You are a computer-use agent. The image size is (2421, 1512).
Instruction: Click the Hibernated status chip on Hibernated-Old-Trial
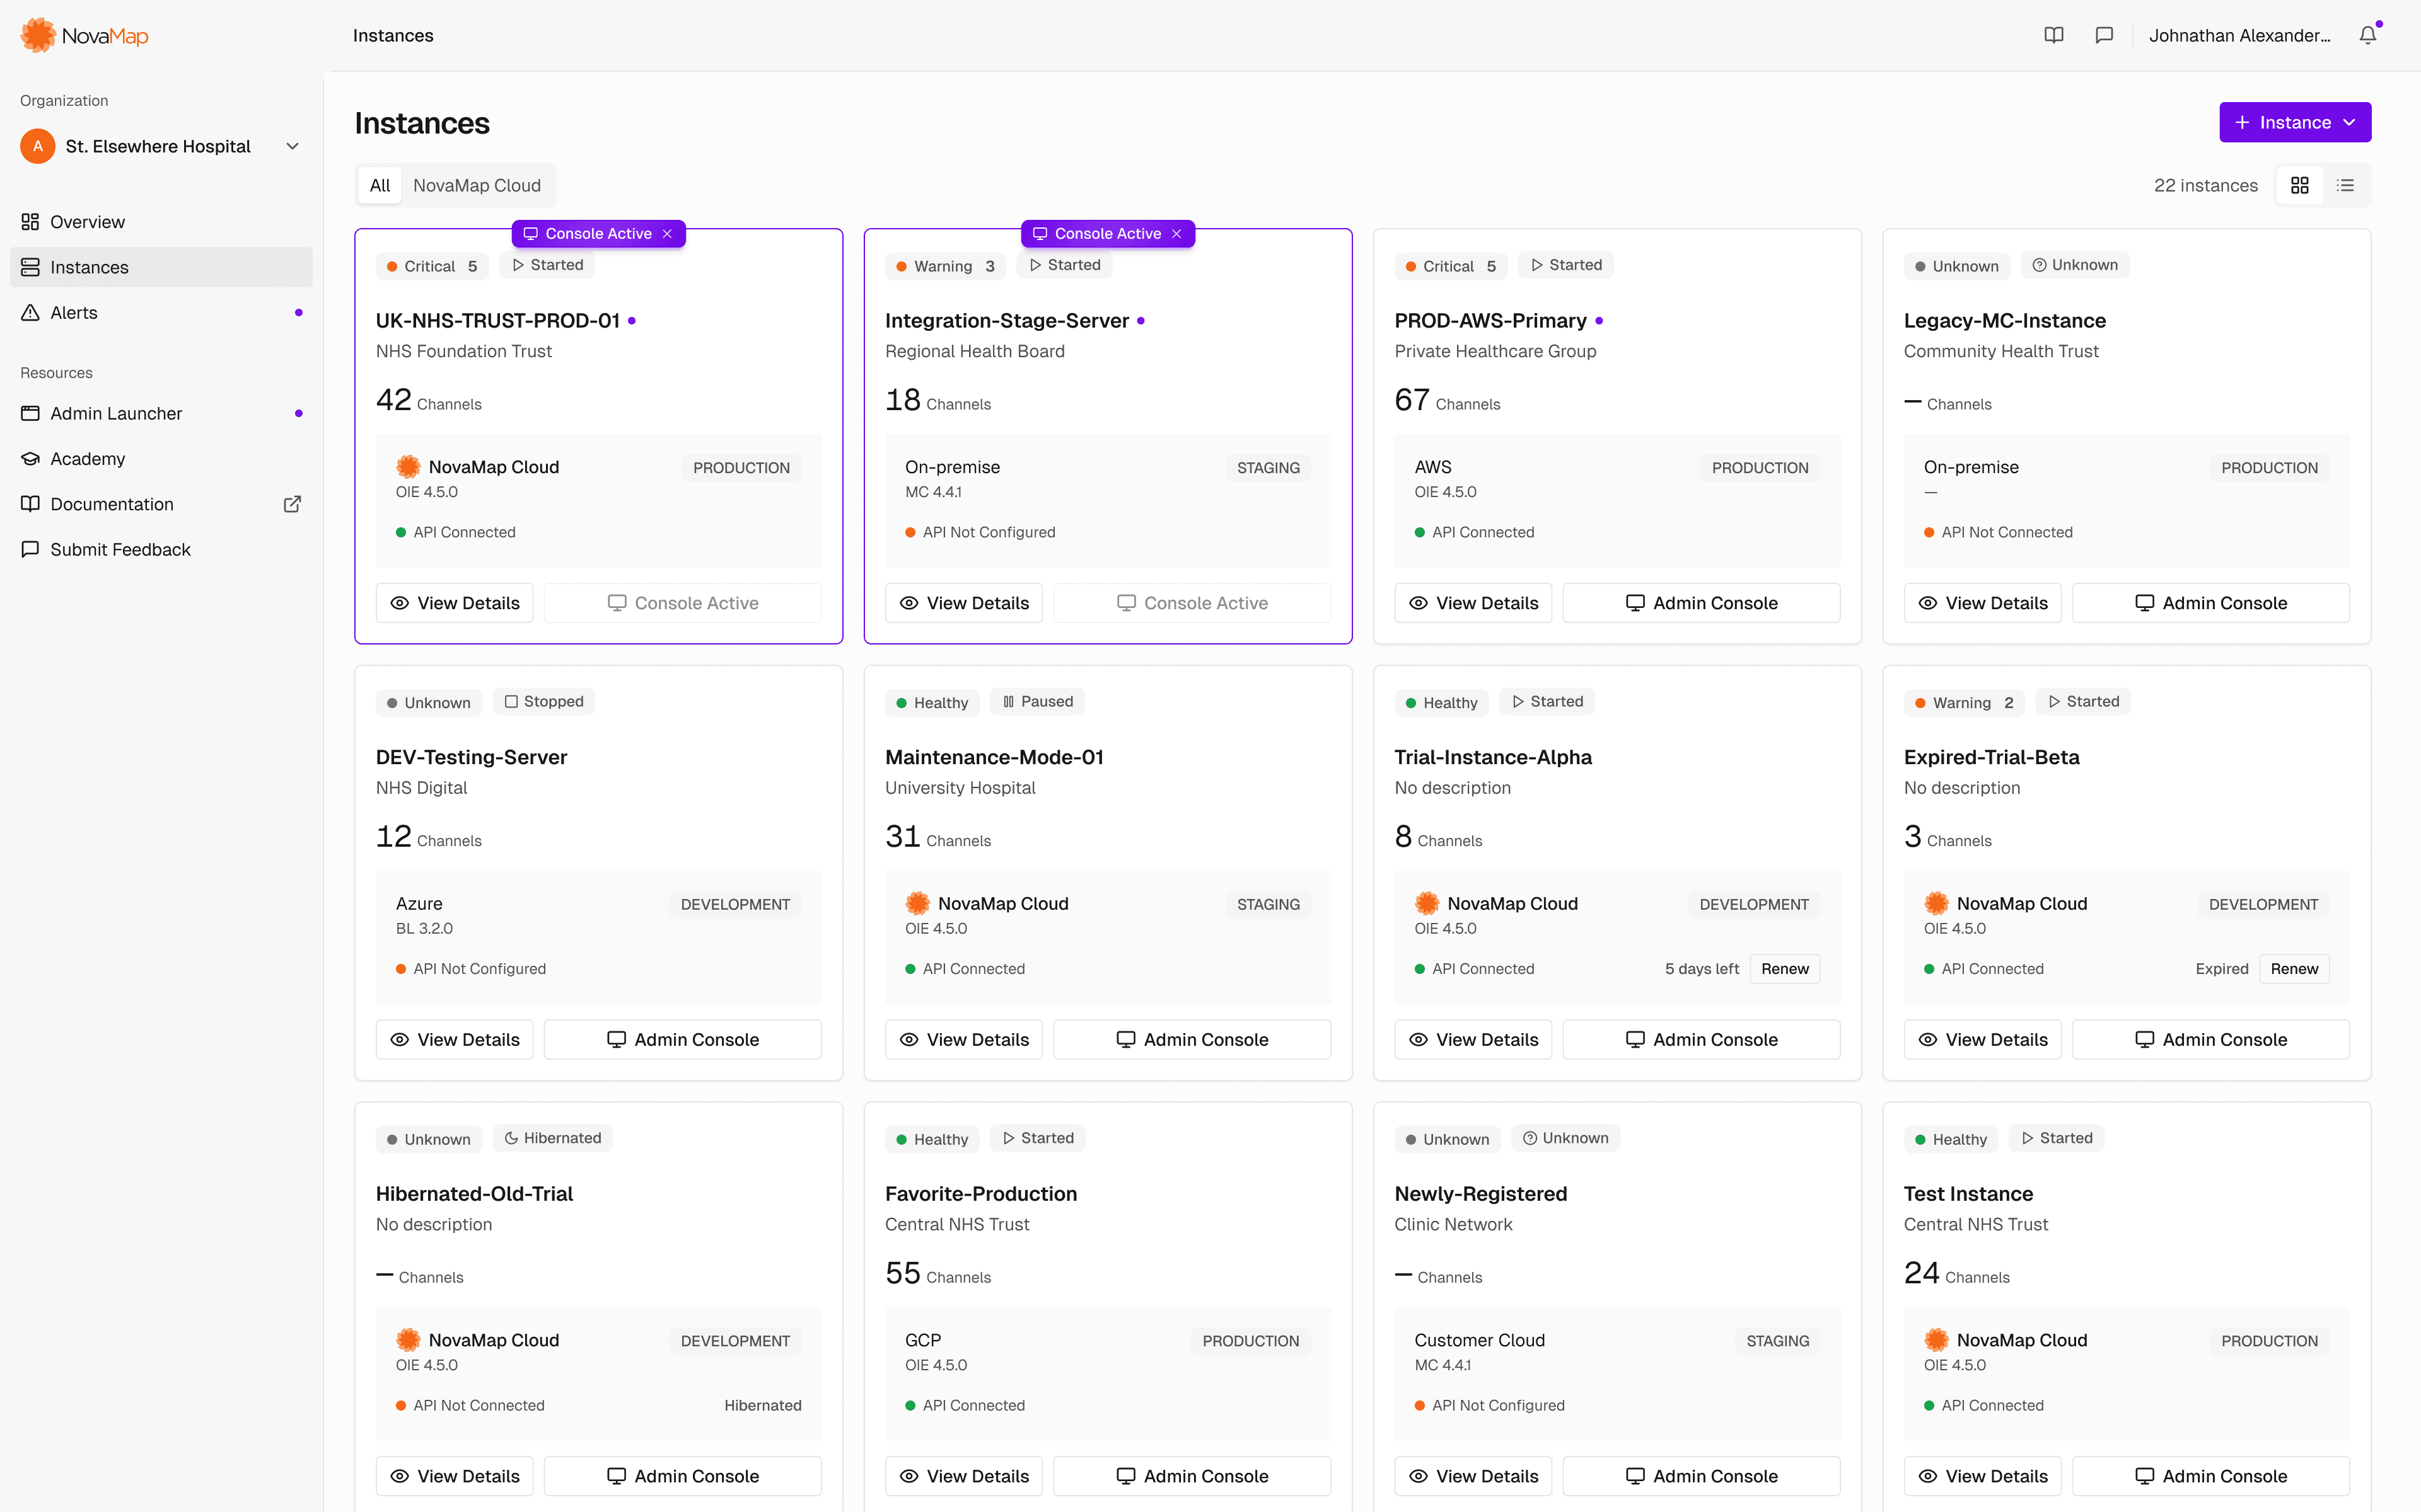552,1138
